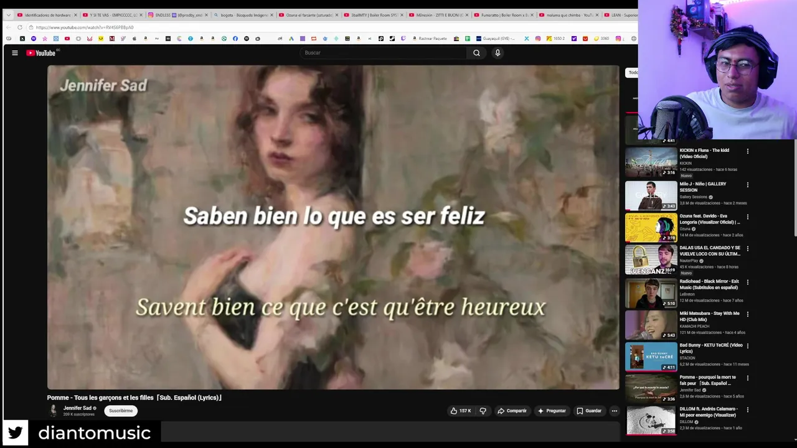The image size is (797, 448).
Task: Close the 'maluma que chimba' tab
Action: (x=597, y=15)
